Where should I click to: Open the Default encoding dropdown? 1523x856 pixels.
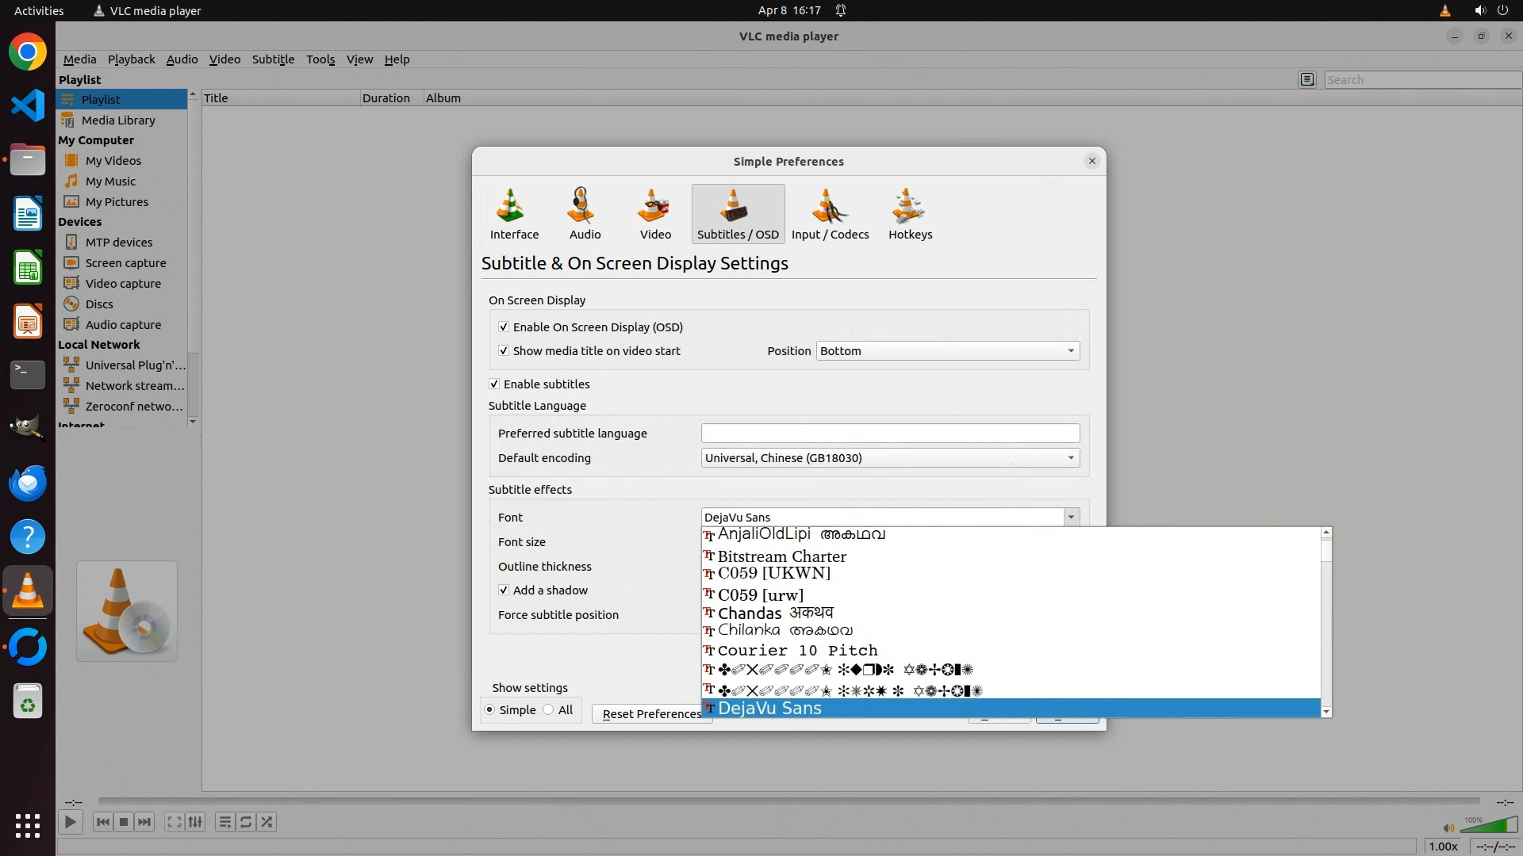point(889,458)
